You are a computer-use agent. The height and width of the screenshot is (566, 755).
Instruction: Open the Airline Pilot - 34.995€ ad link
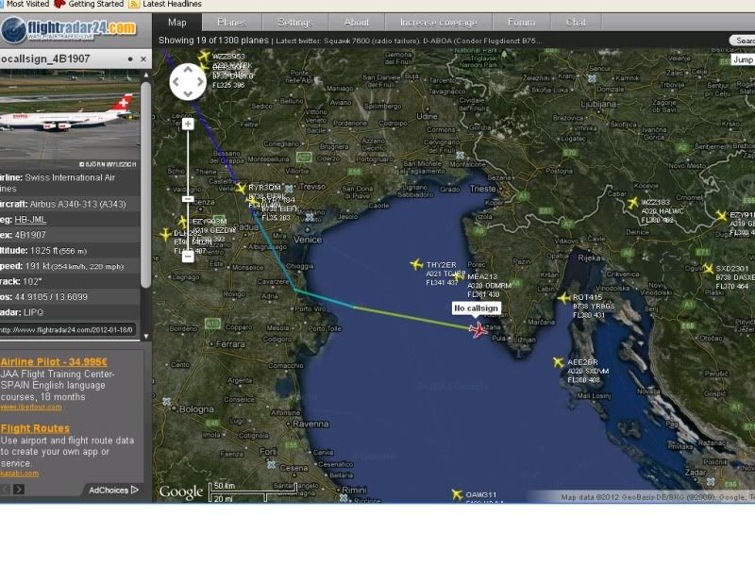click(54, 362)
